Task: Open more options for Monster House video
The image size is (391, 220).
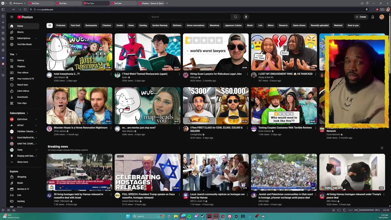Action: point(111,128)
